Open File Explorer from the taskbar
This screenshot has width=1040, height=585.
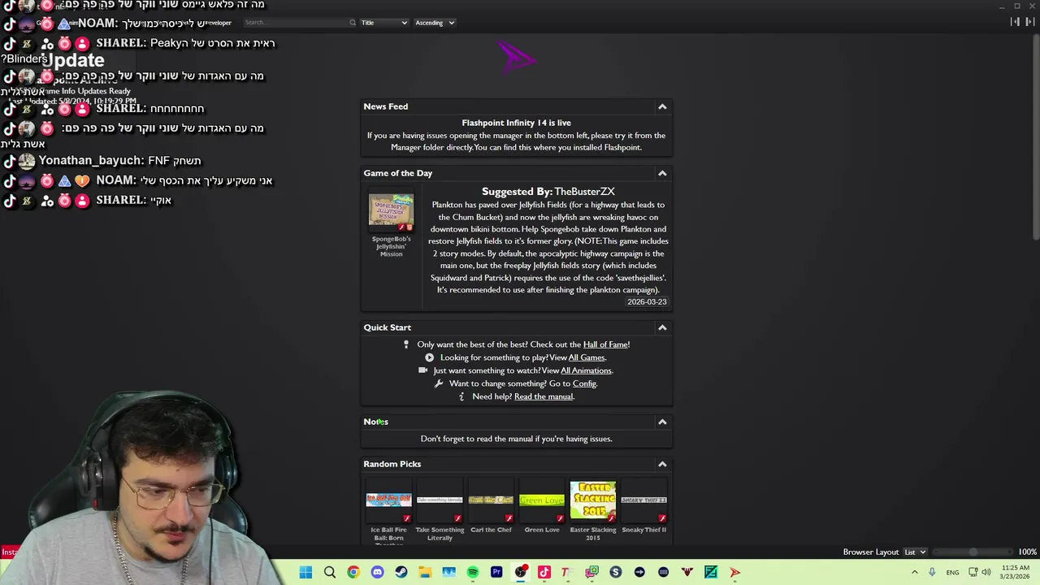425,572
